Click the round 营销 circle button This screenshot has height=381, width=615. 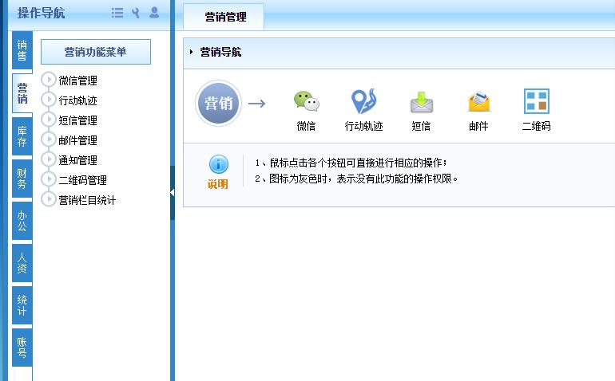218,104
